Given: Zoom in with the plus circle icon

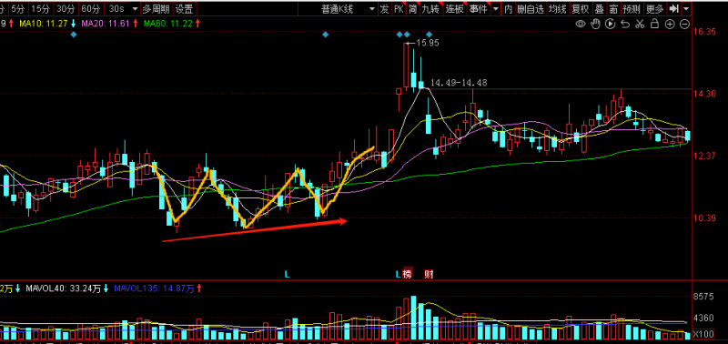Looking at the screenshot, I should [670, 25].
